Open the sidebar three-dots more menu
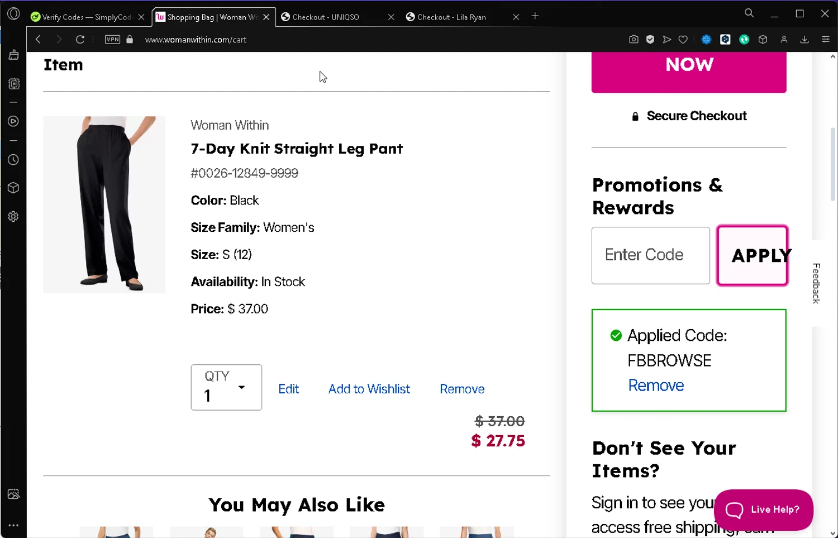This screenshot has width=838, height=538. click(x=13, y=525)
